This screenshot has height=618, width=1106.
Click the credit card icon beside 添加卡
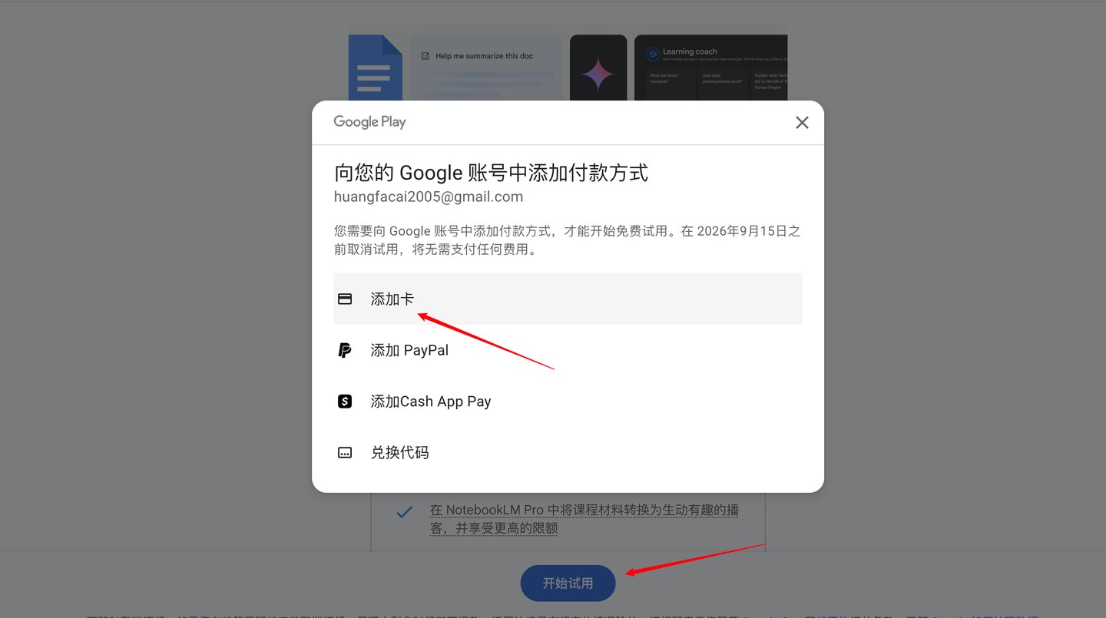point(345,299)
